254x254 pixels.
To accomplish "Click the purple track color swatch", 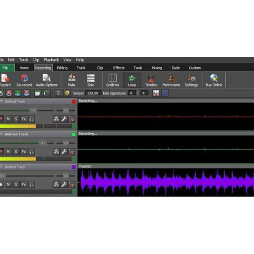I will click(74, 167).
